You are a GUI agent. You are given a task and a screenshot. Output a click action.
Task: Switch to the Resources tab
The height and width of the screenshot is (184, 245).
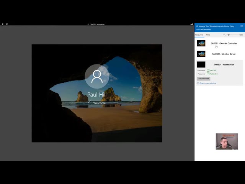199,35
